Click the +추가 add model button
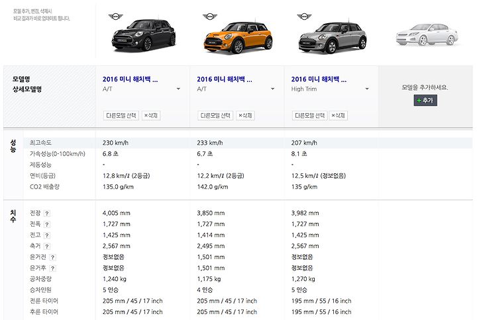Viewport: 477px width, 320px height. pos(425,100)
